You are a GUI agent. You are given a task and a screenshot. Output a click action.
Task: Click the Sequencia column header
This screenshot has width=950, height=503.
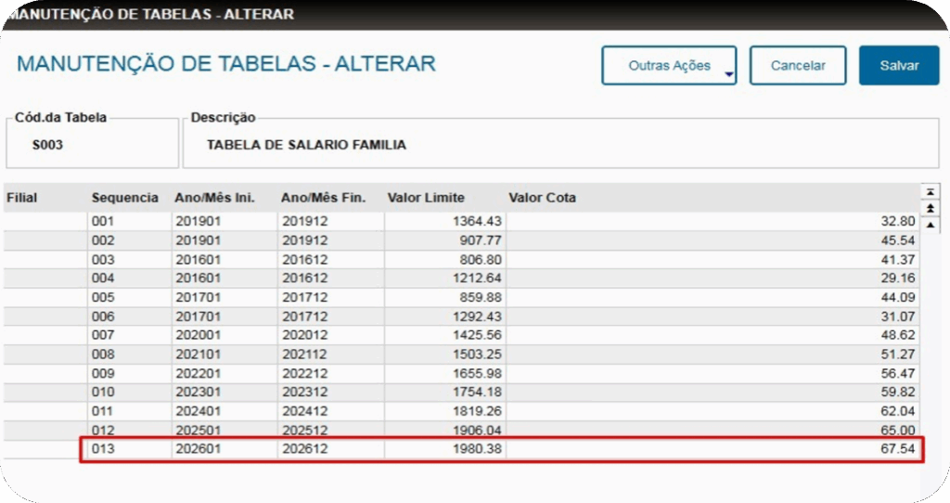tap(124, 198)
